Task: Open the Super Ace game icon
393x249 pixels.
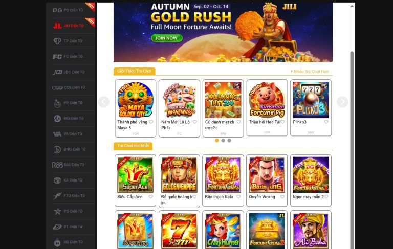Action: 135,175
